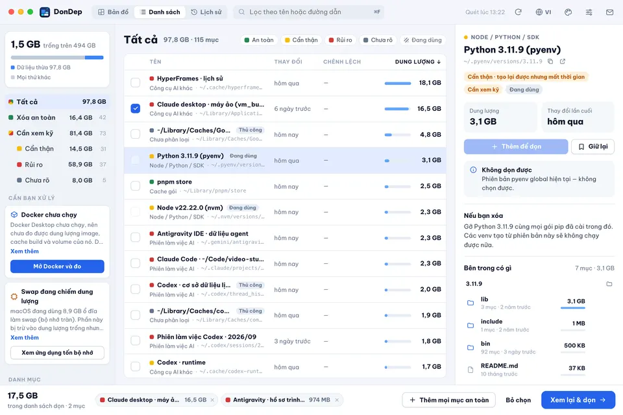Open the pyenv path externally via arrow icon
Image resolution: width=623 pixels, height=415 pixels.
tap(563, 61)
